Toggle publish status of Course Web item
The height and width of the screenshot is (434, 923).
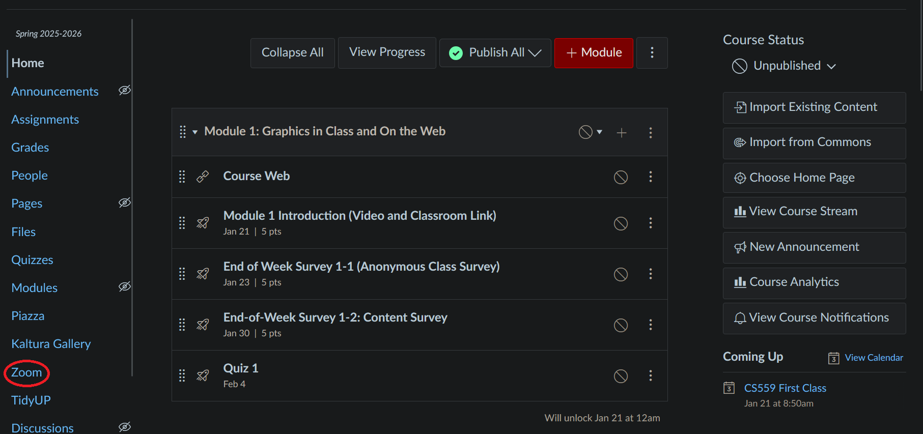621,177
